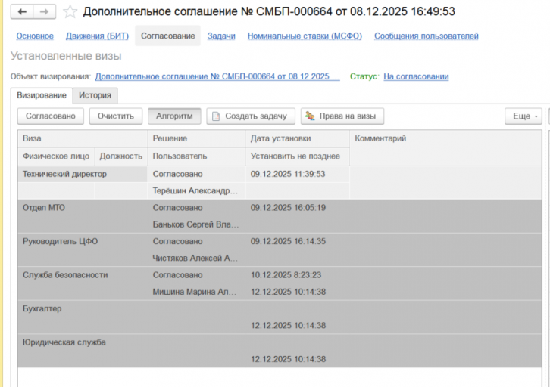Click the Виза column header
The height and width of the screenshot is (387, 550).
click(x=83, y=138)
